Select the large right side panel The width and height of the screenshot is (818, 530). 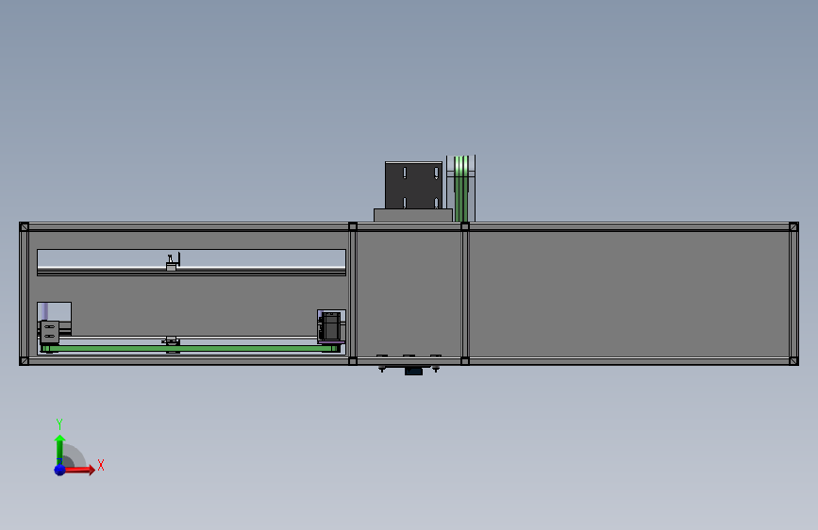pos(629,294)
